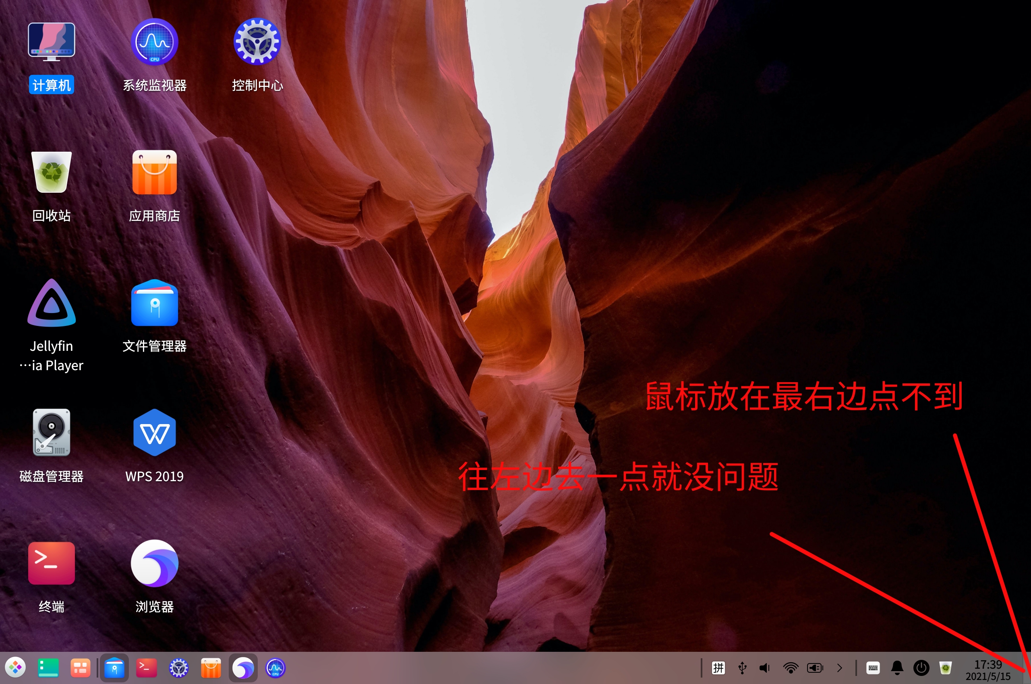Click the Pinyin input method tray icon
This screenshot has height=684, width=1031.
[718, 668]
